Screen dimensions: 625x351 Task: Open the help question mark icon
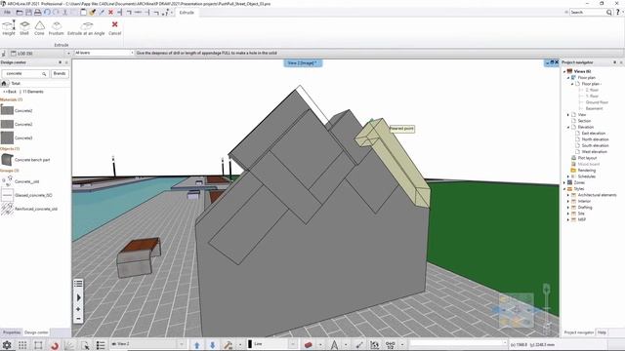coord(618,13)
